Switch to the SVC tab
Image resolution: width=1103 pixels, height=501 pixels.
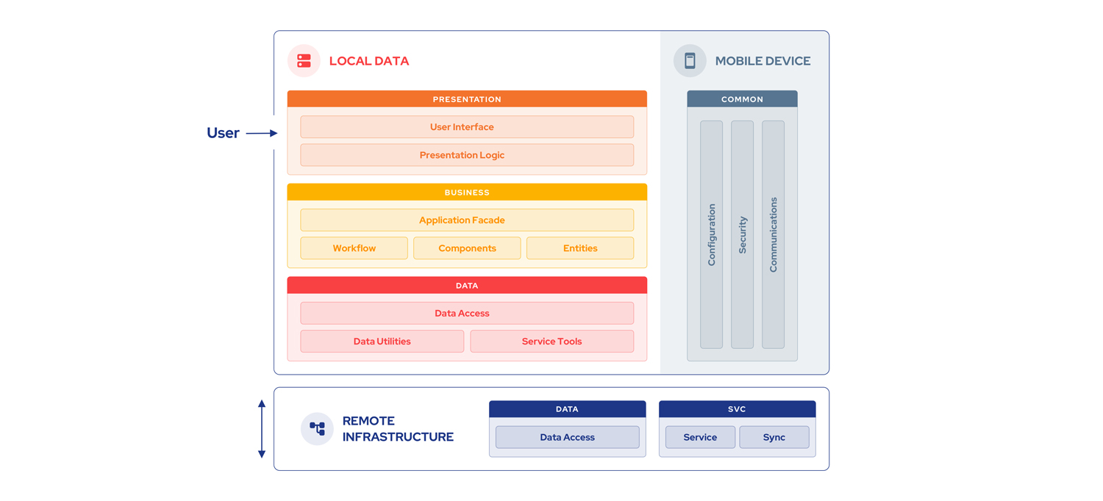pyautogui.click(x=737, y=409)
